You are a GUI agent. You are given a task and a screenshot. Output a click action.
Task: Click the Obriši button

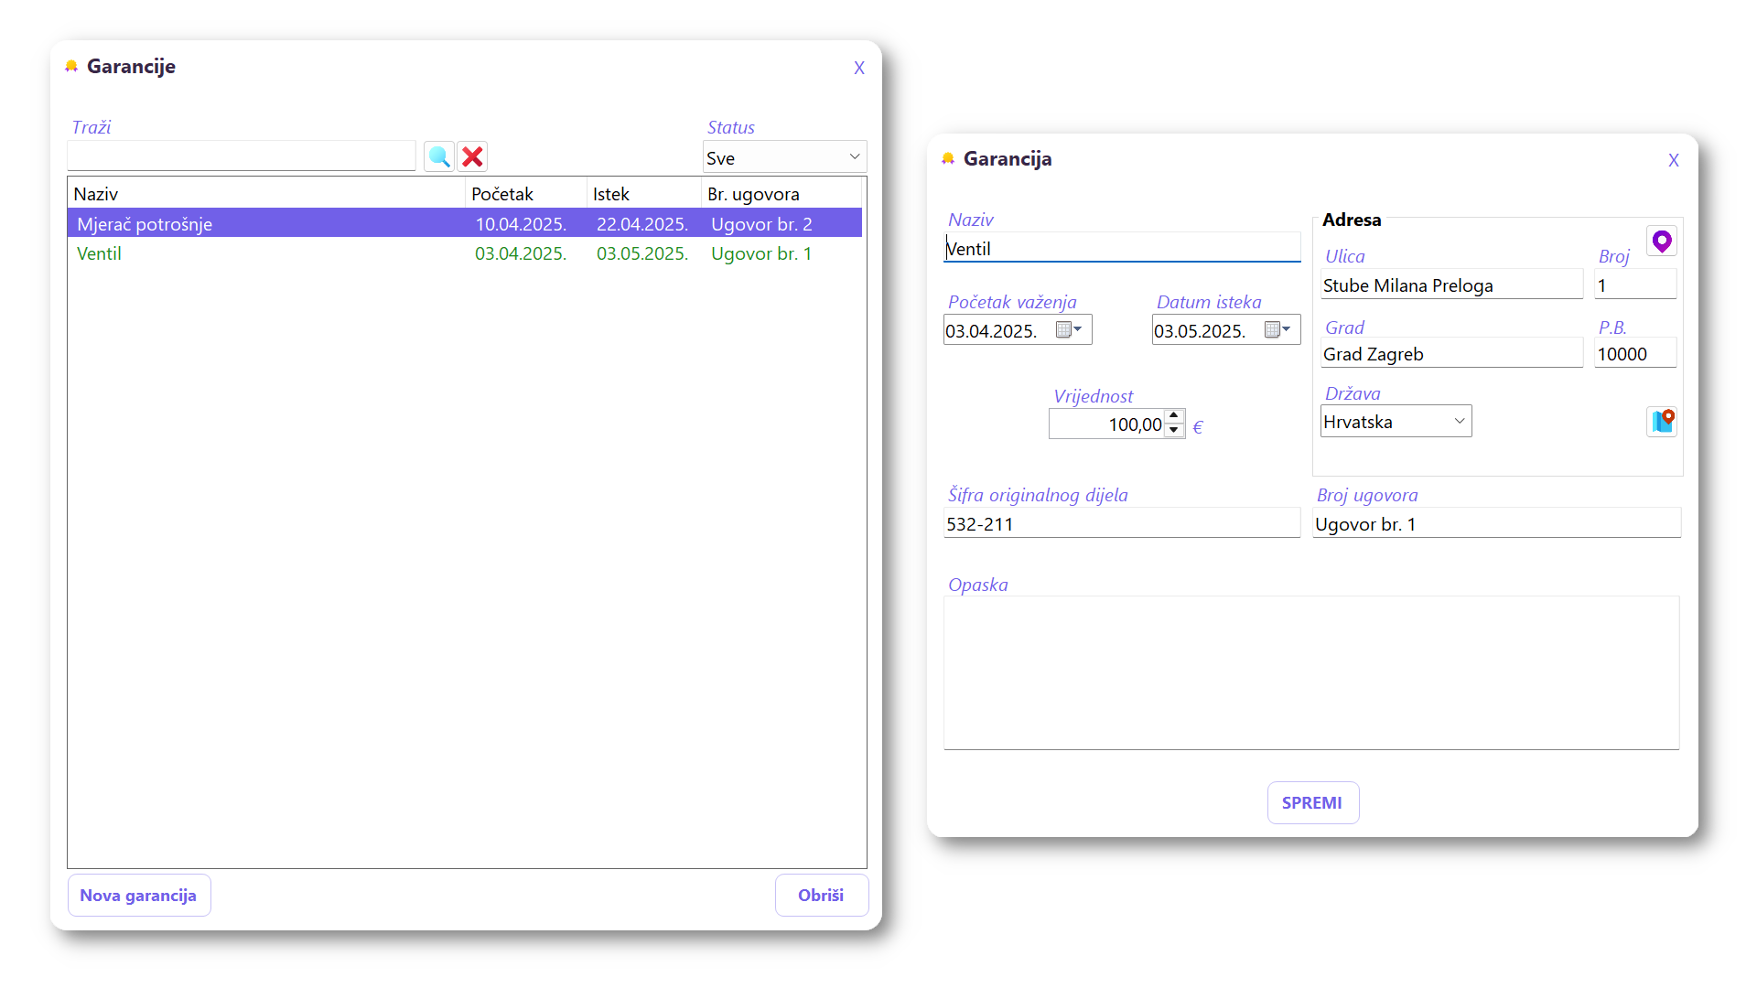coord(821,895)
